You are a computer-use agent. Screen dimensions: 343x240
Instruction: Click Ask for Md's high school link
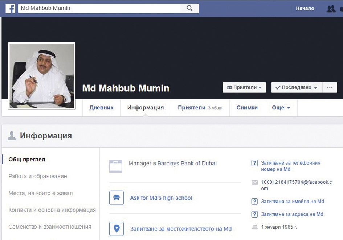click(161, 198)
